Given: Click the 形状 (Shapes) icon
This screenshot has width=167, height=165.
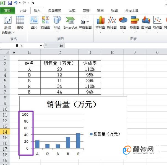Looking at the screenshot, I should 57,20.
